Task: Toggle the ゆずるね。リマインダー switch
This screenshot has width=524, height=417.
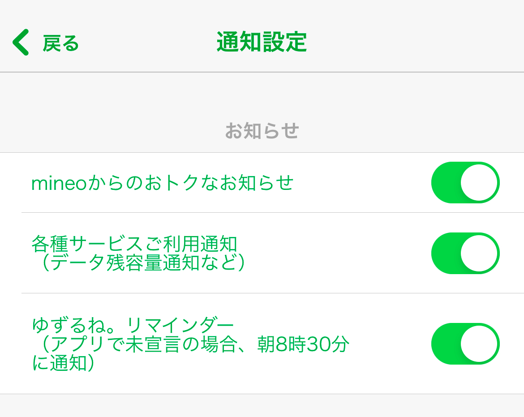Action: point(465,344)
